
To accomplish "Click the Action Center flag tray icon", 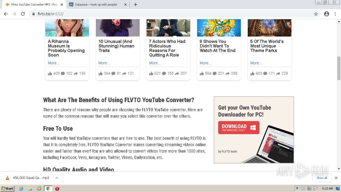I will coord(315,189).
